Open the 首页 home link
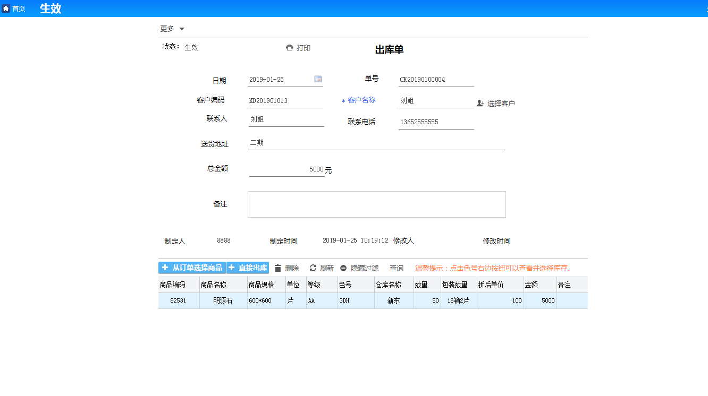The height and width of the screenshot is (396, 708). (19, 8)
